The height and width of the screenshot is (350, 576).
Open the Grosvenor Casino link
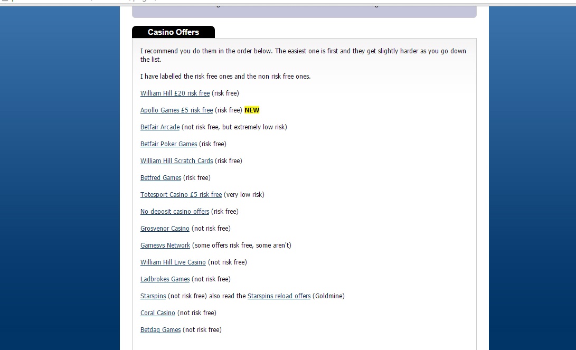click(x=165, y=229)
